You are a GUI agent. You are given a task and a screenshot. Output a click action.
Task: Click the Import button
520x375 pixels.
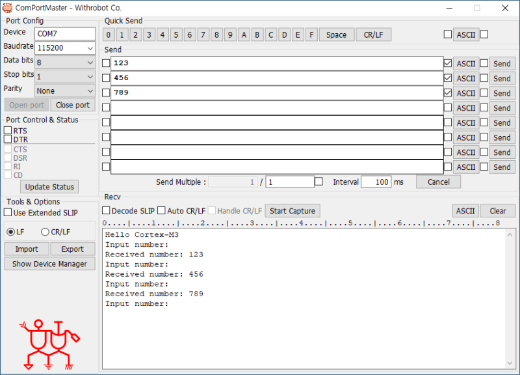[x=27, y=249]
